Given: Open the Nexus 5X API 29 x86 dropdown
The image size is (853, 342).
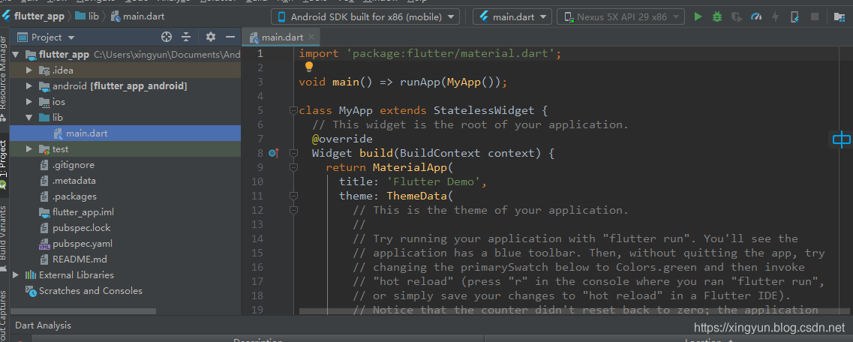Looking at the screenshot, I should 620,16.
